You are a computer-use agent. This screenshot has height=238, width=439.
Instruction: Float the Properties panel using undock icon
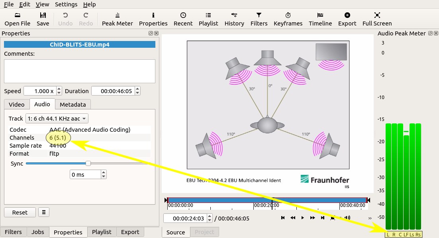(x=151, y=33)
